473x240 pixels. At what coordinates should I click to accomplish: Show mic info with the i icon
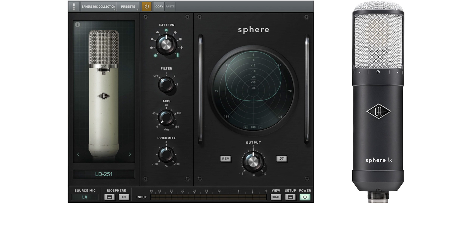[x=78, y=25]
